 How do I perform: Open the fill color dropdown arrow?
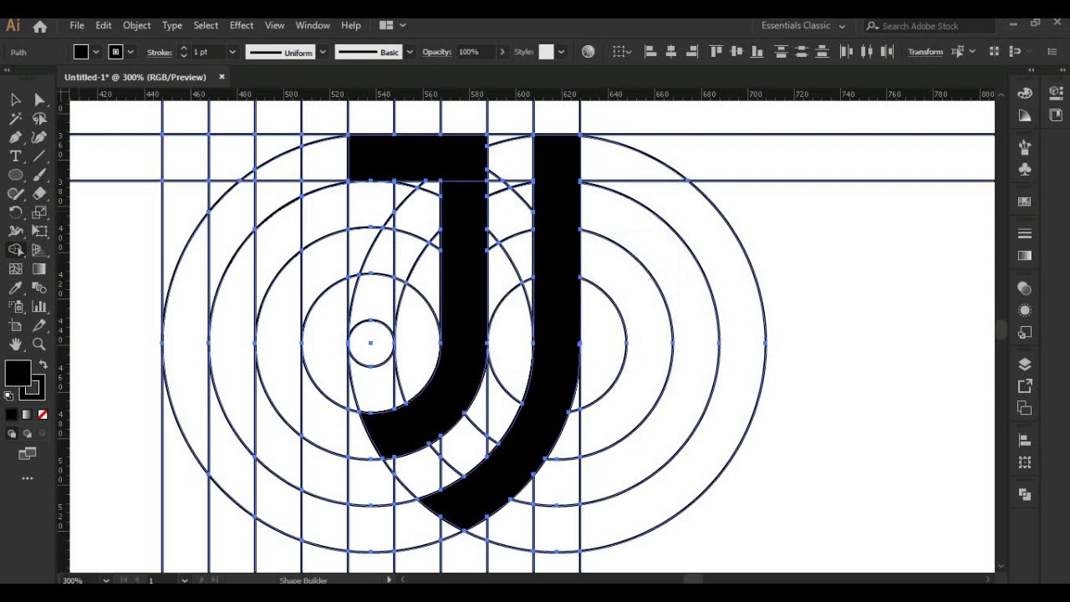[x=96, y=52]
